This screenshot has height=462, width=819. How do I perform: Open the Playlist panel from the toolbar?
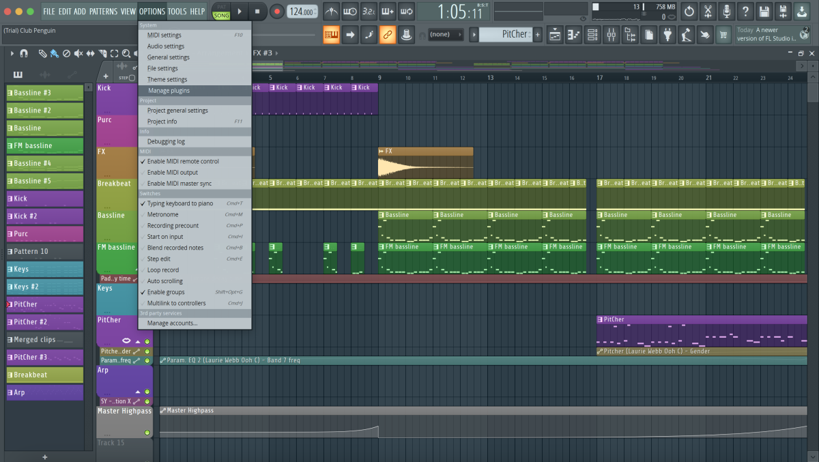[x=555, y=34]
